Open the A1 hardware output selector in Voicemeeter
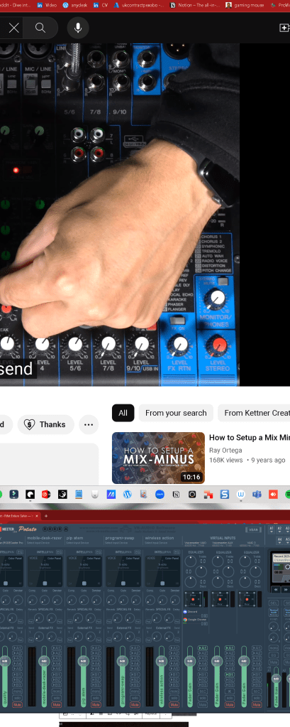This screenshot has width=290, height=727. pyautogui.click(x=272, y=529)
